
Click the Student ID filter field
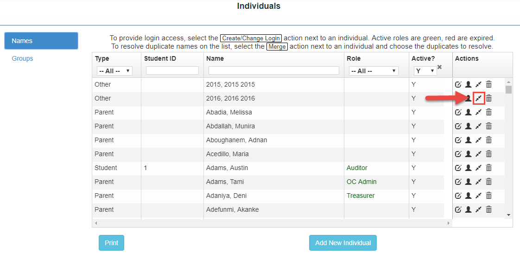[172, 70]
